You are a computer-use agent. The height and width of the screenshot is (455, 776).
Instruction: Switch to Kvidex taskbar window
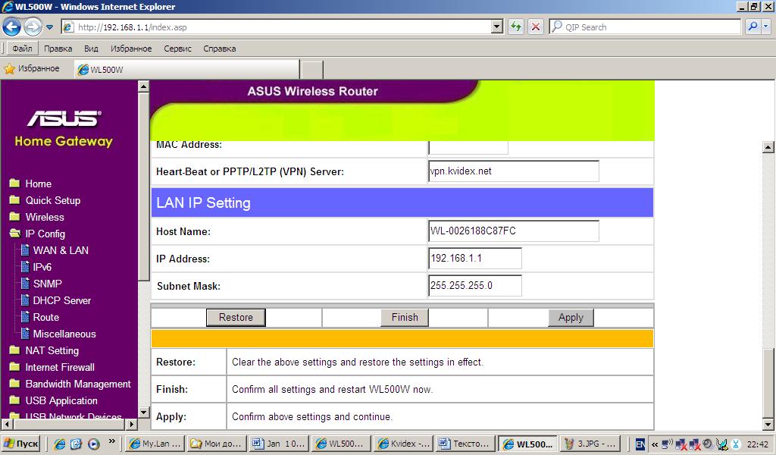point(403,444)
